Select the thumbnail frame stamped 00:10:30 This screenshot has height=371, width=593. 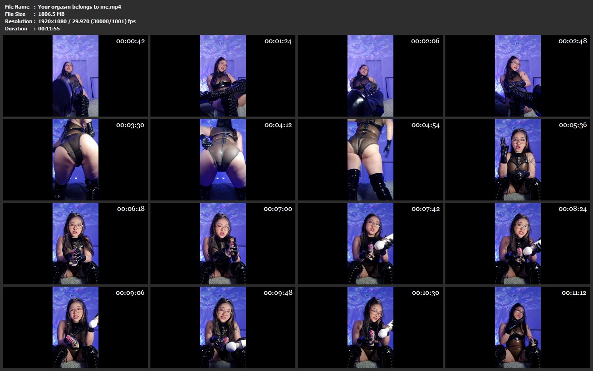(x=370, y=327)
